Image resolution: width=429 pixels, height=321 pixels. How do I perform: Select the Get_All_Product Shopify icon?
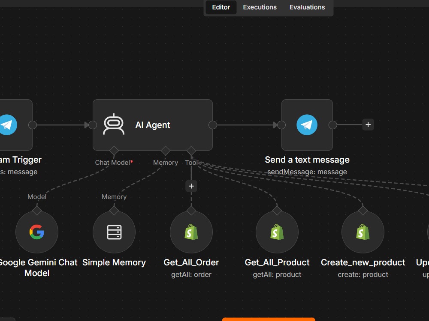click(277, 232)
